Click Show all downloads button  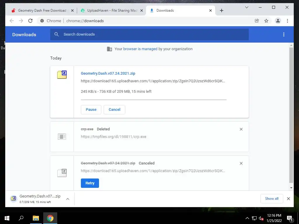(272, 199)
